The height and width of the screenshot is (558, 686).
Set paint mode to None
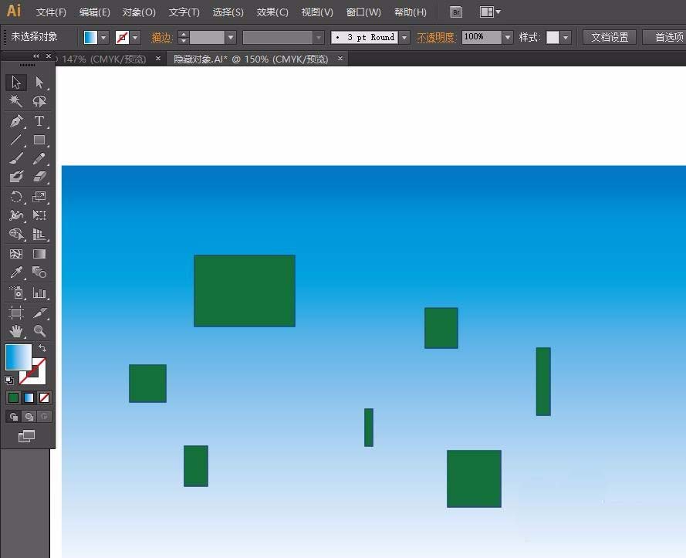pos(44,397)
